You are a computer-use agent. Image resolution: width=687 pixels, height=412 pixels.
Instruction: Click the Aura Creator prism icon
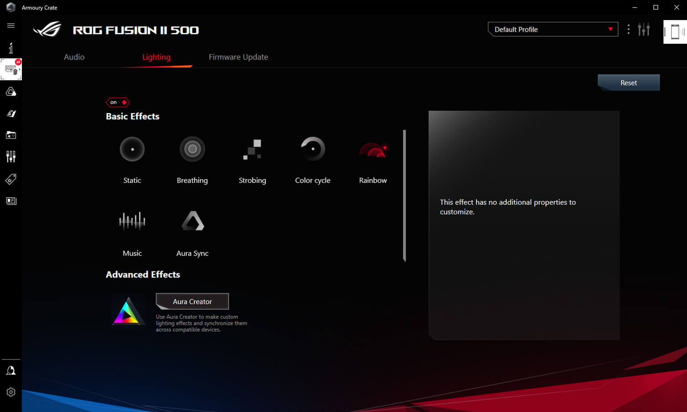coord(128,311)
